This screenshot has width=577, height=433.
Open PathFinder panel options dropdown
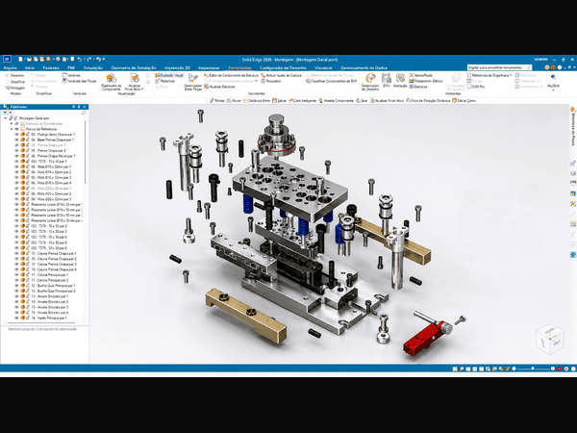point(74,107)
